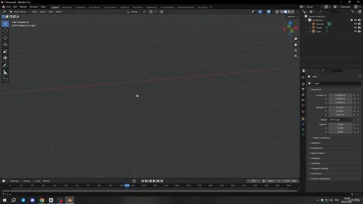Disable Cube in renders camera icon
363x204 pixels.
coord(359,28)
